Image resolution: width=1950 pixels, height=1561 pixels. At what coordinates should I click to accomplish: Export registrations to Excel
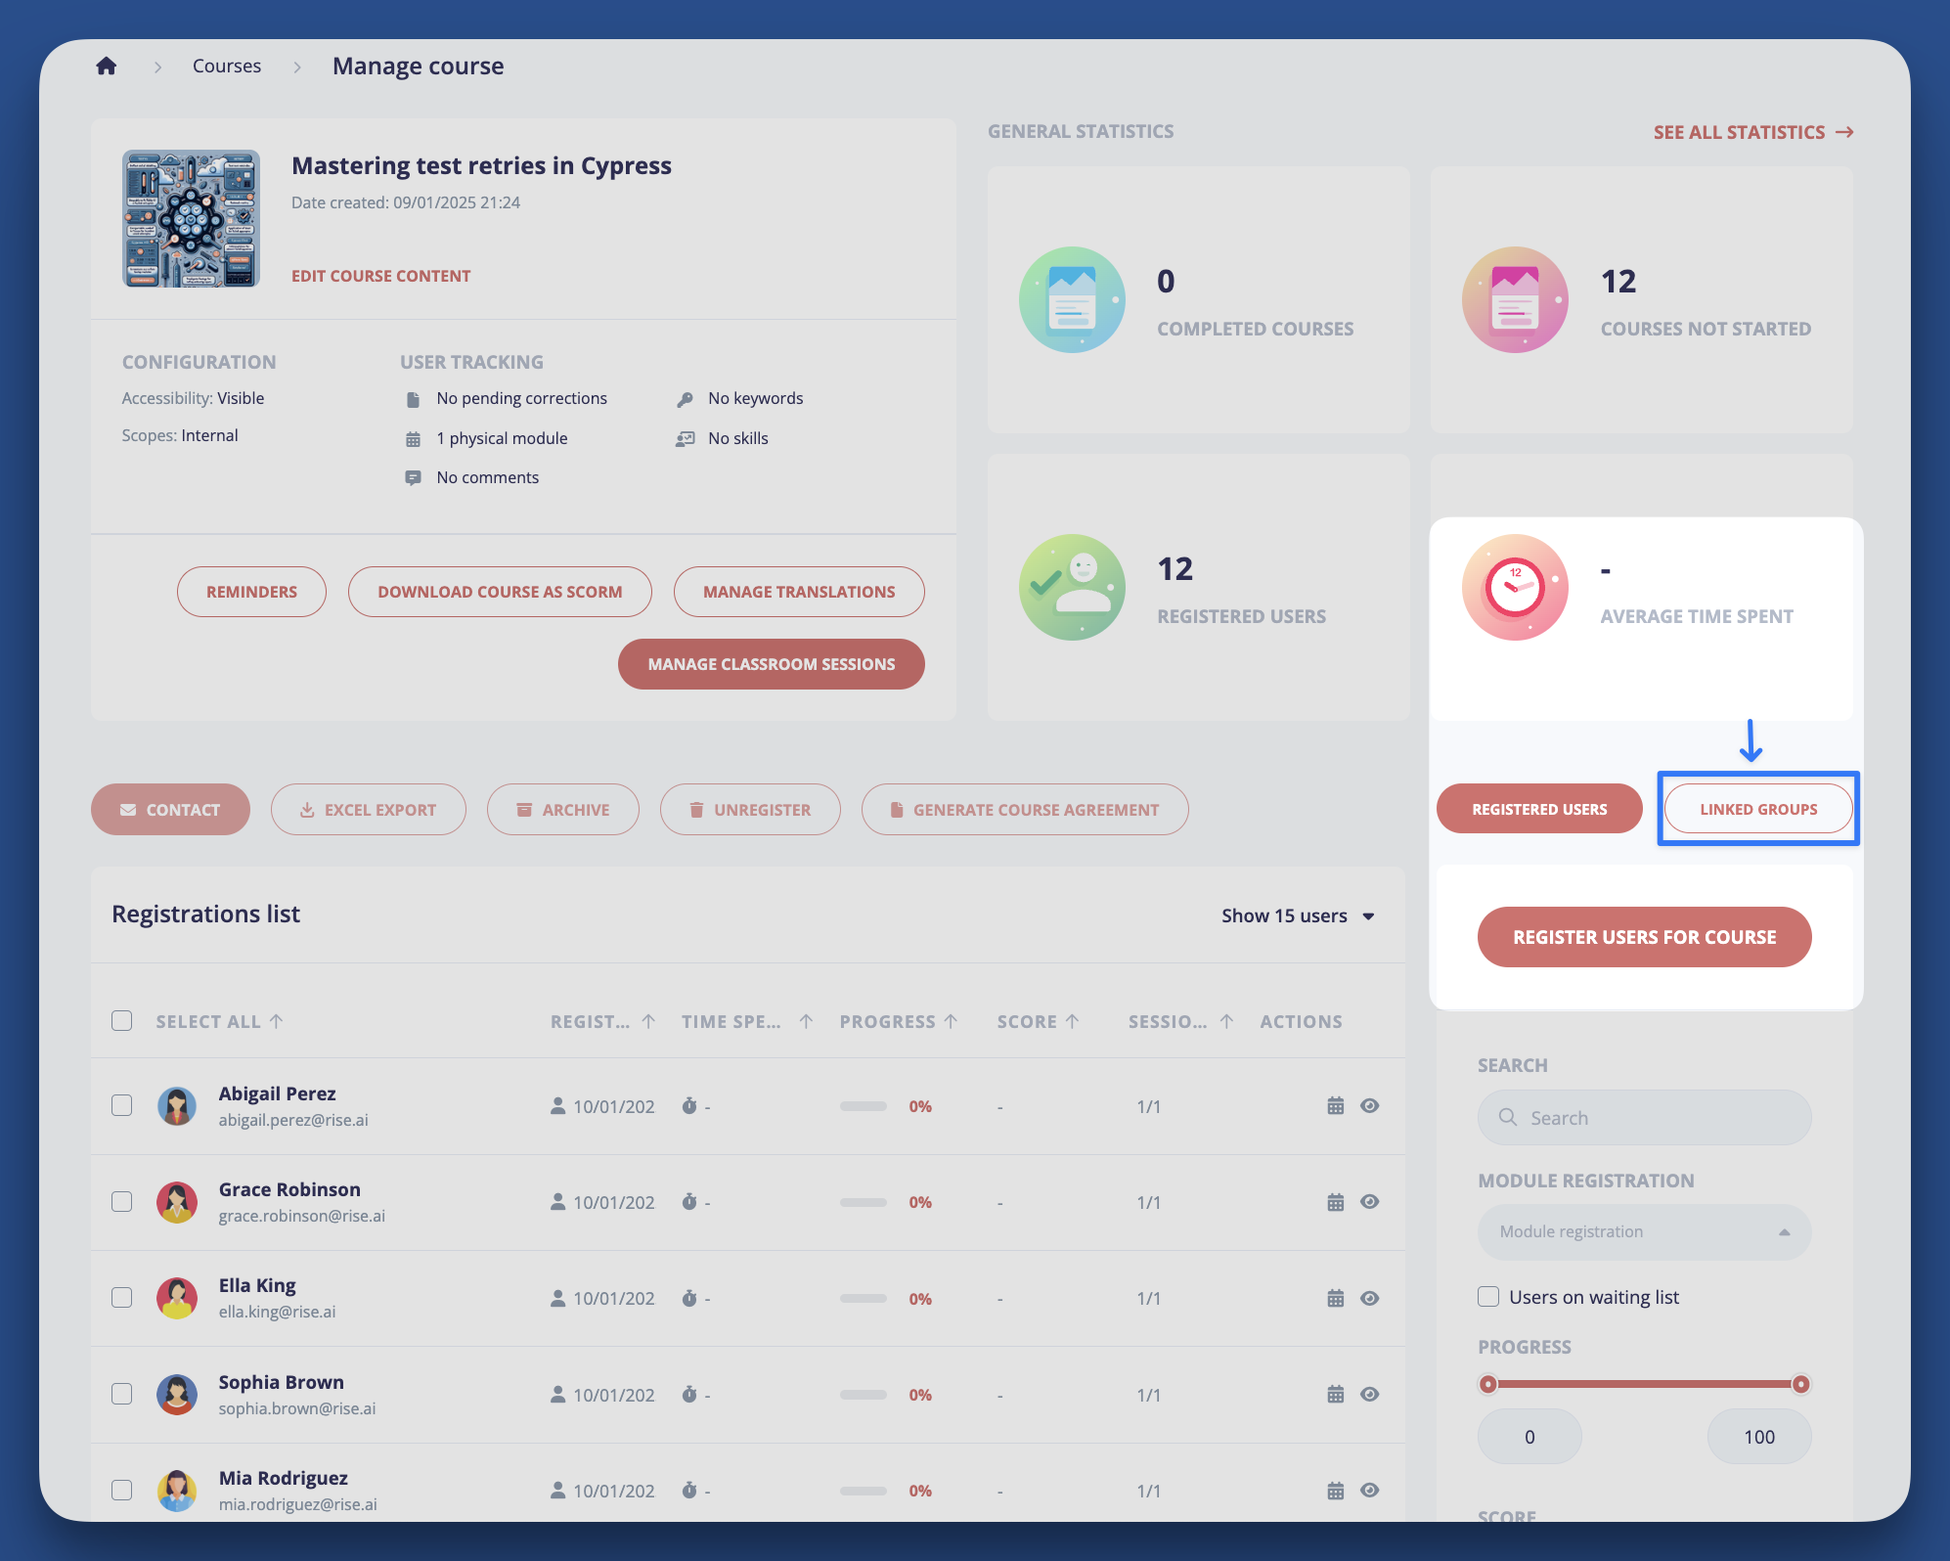click(369, 810)
